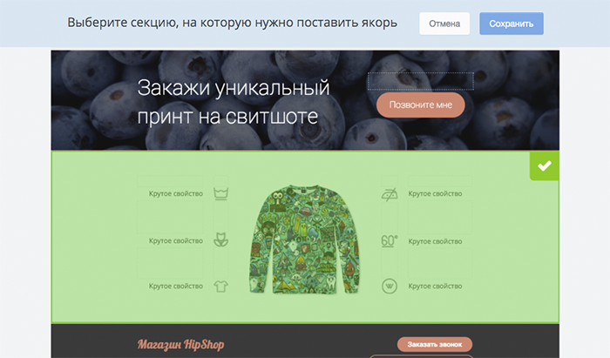Select the Закажи уникальный принт heading
Screen dimensions: 610x358
[234, 102]
